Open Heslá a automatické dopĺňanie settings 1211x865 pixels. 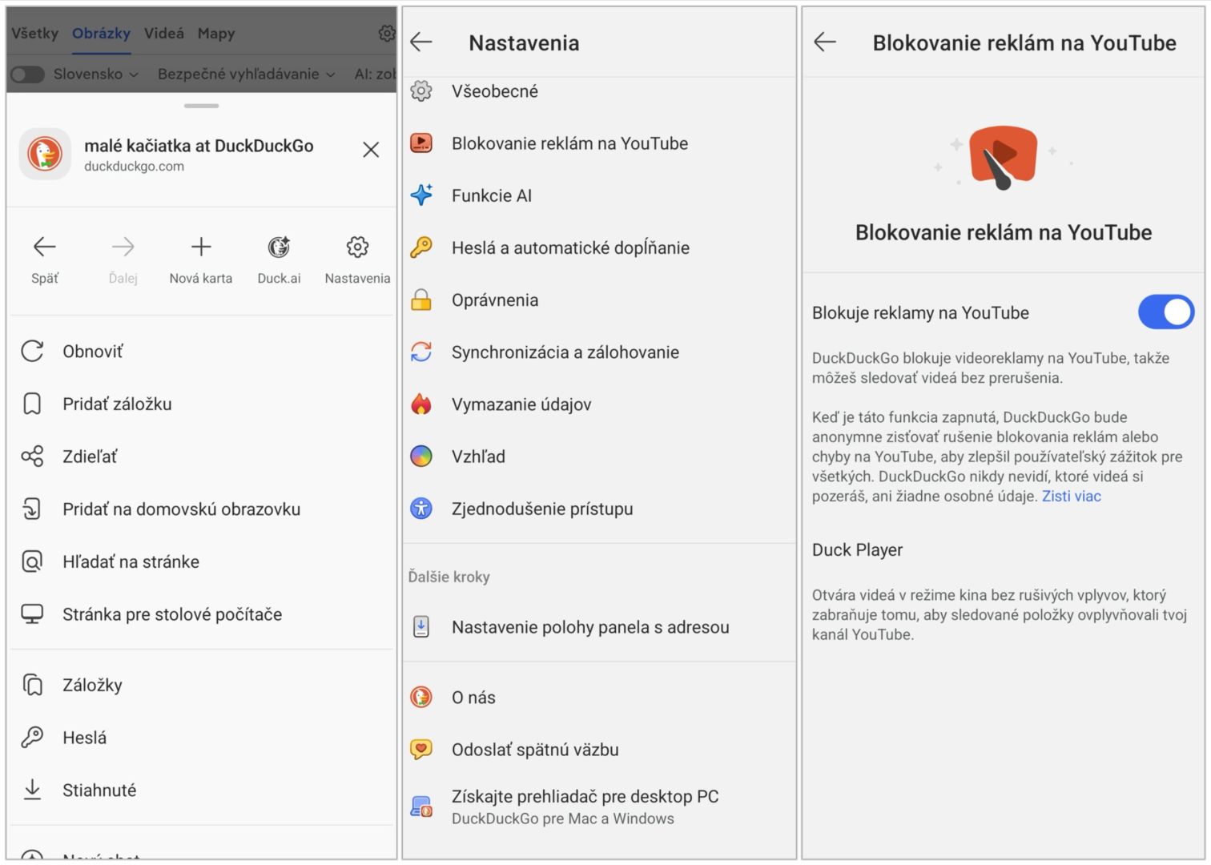(599, 247)
